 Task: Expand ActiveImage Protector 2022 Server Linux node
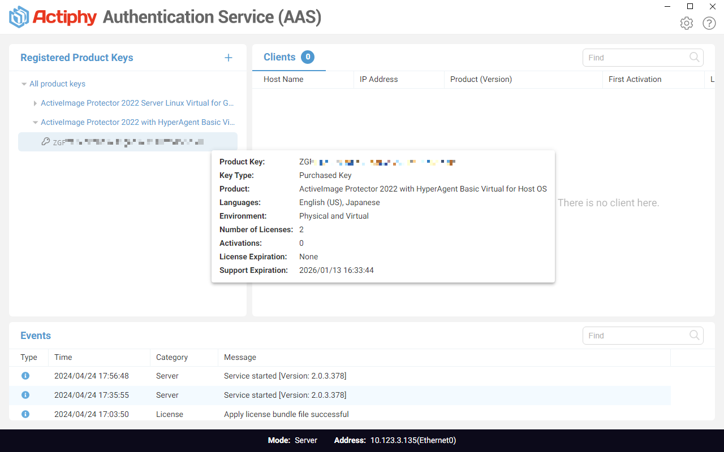pos(35,103)
